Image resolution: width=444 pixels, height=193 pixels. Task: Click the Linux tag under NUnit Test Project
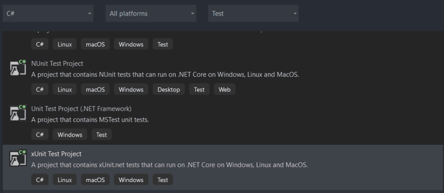(65, 89)
